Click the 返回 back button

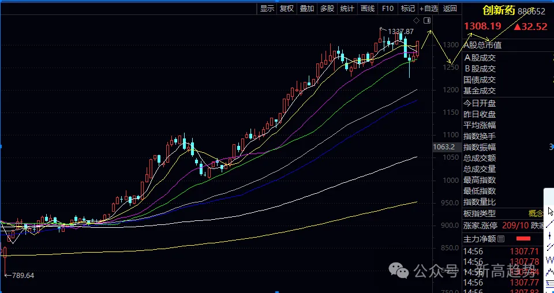[x=450, y=9]
